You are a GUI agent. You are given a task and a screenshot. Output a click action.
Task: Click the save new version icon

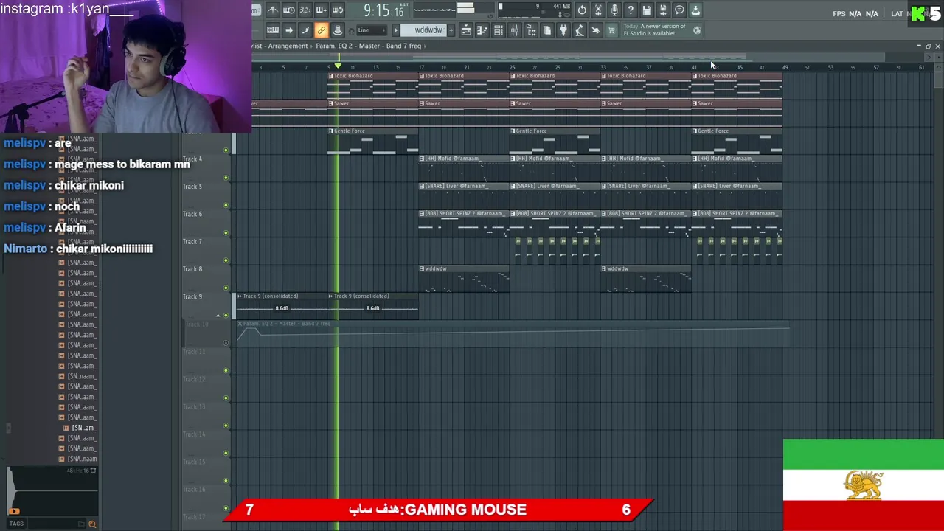point(663,10)
